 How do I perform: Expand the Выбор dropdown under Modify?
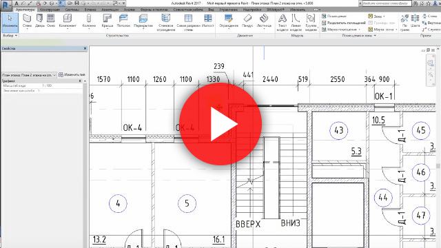[10, 36]
